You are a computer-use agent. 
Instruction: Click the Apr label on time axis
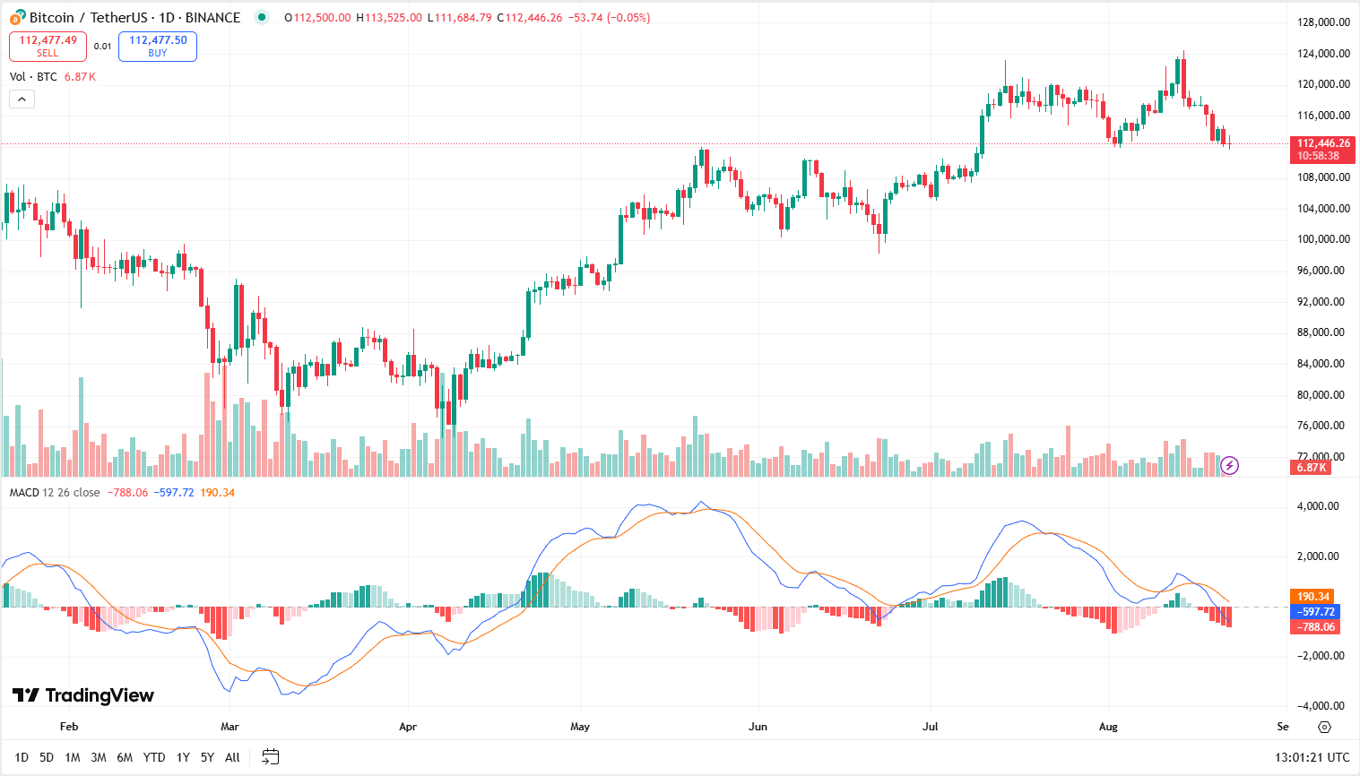408,727
